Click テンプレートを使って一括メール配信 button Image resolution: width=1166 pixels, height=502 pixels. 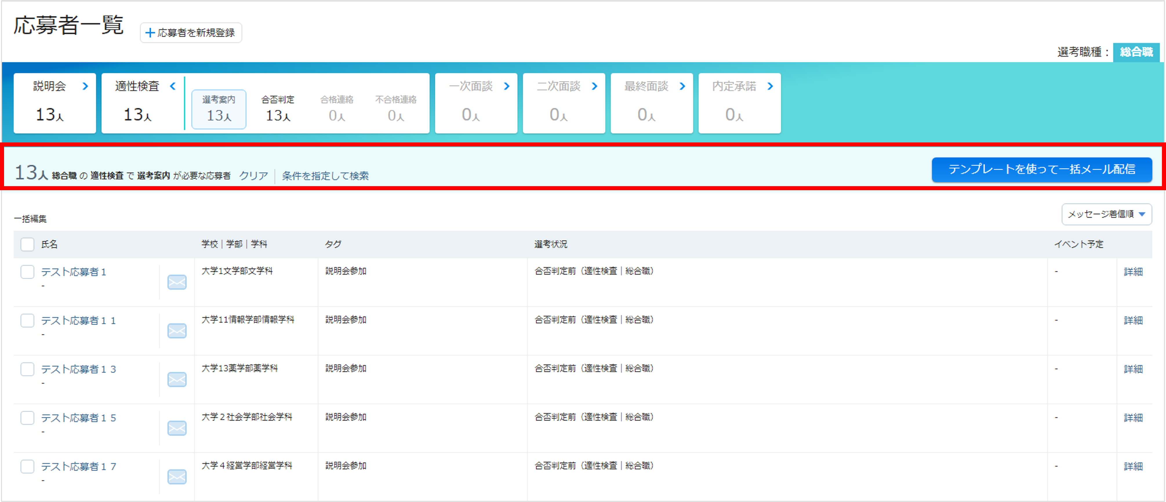[1042, 169]
